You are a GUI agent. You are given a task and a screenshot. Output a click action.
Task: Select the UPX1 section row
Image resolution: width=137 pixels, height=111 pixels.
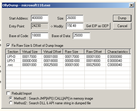click(x=68, y=61)
